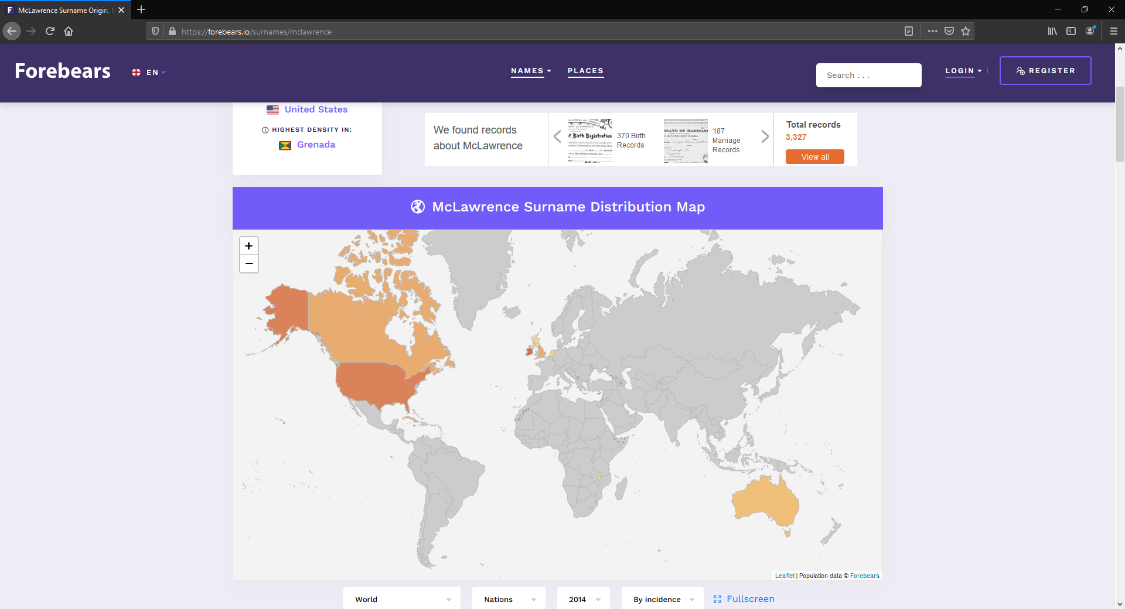Show next records in the carousel
The image size is (1125, 609).
coord(765,136)
